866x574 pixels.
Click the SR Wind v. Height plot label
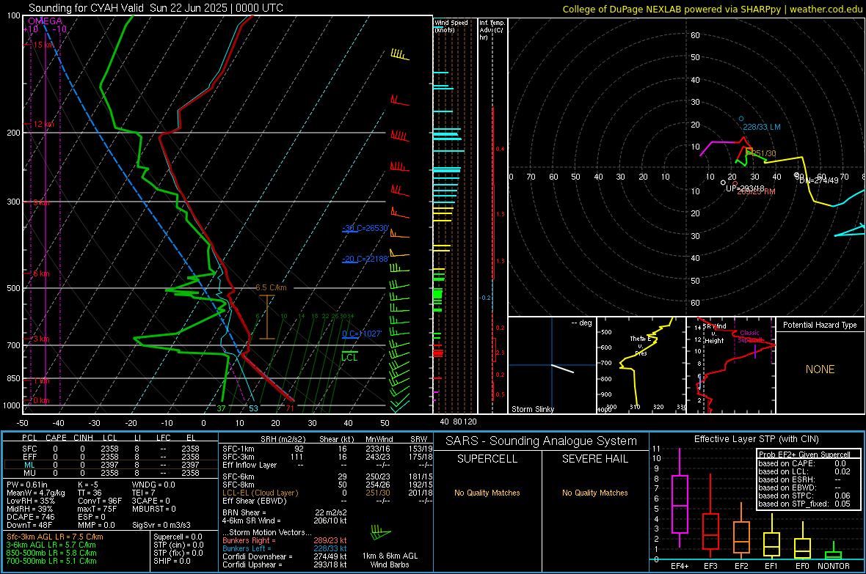coord(714,334)
